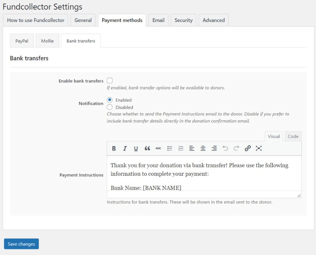This screenshot has height=255, width=316.
Task: Switch to the Code editor view
Action: coord(293,136)
